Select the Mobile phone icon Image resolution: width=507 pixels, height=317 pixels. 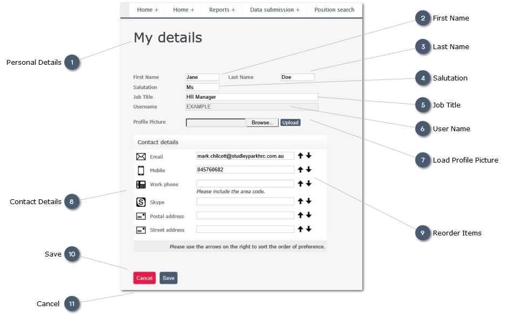click(x=141, y=169)
